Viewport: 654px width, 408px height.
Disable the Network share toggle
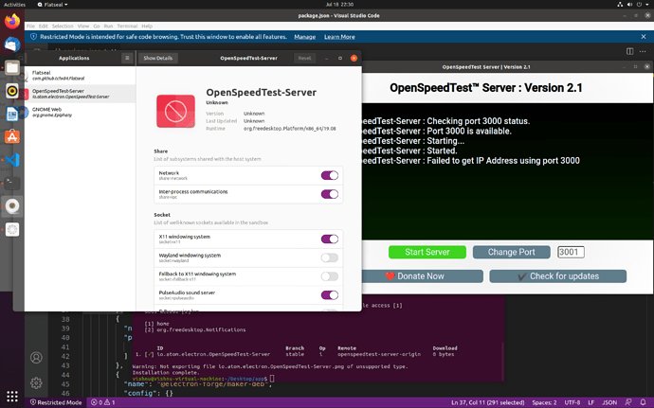pos(330,175)
